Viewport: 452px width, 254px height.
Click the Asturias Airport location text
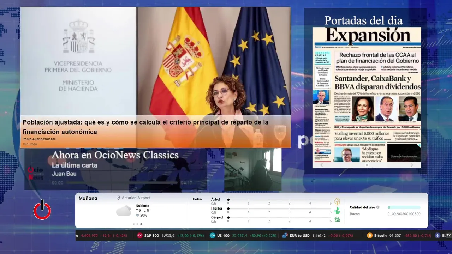(136, 198)
